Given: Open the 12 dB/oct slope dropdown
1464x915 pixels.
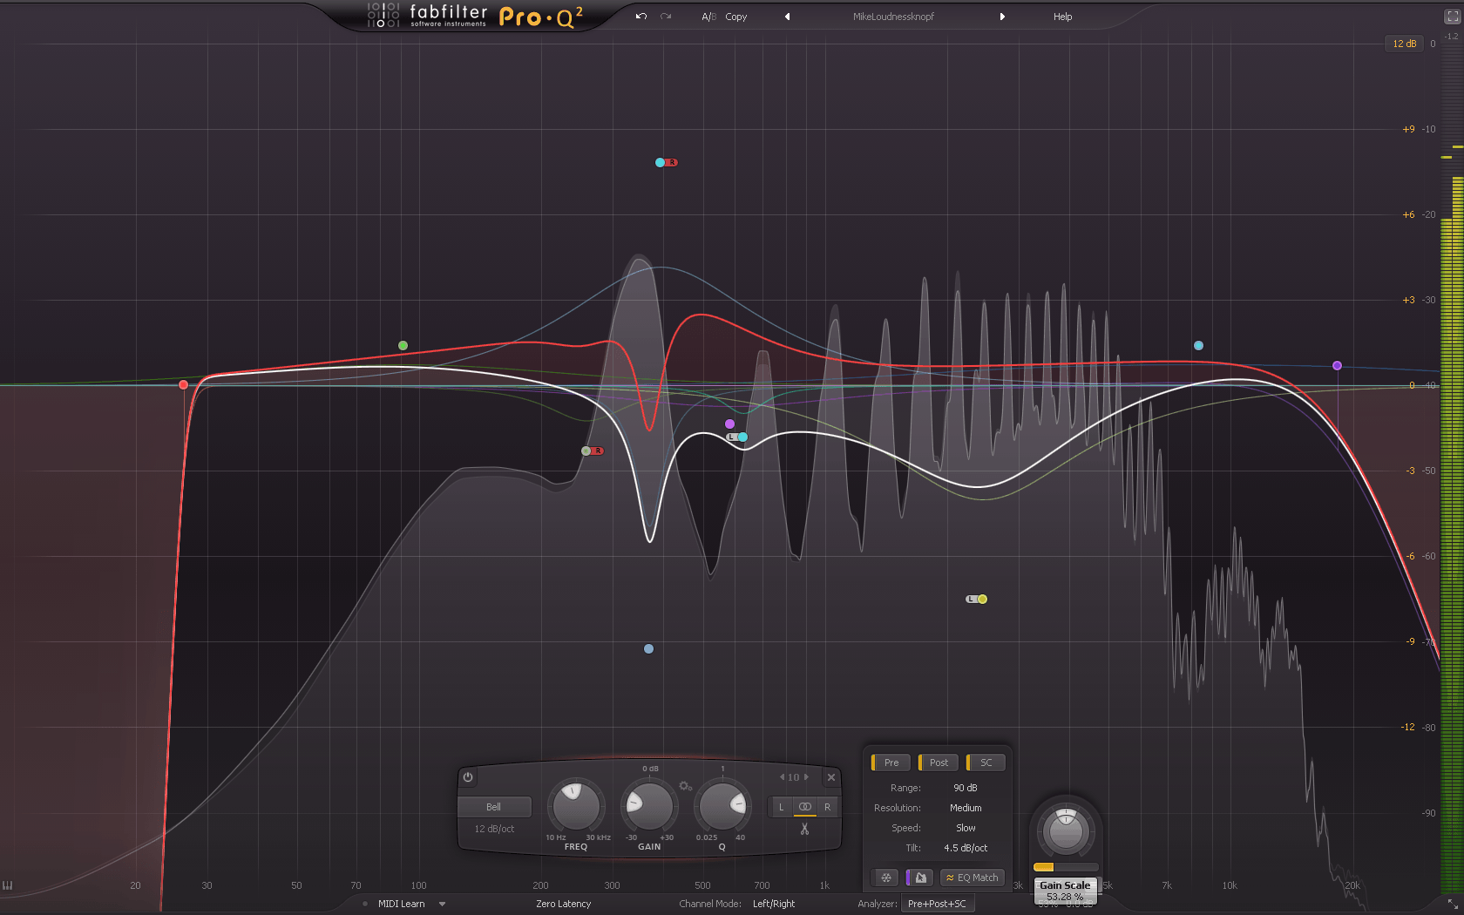Looking at the screenshot, I should [x=494, y=829].
